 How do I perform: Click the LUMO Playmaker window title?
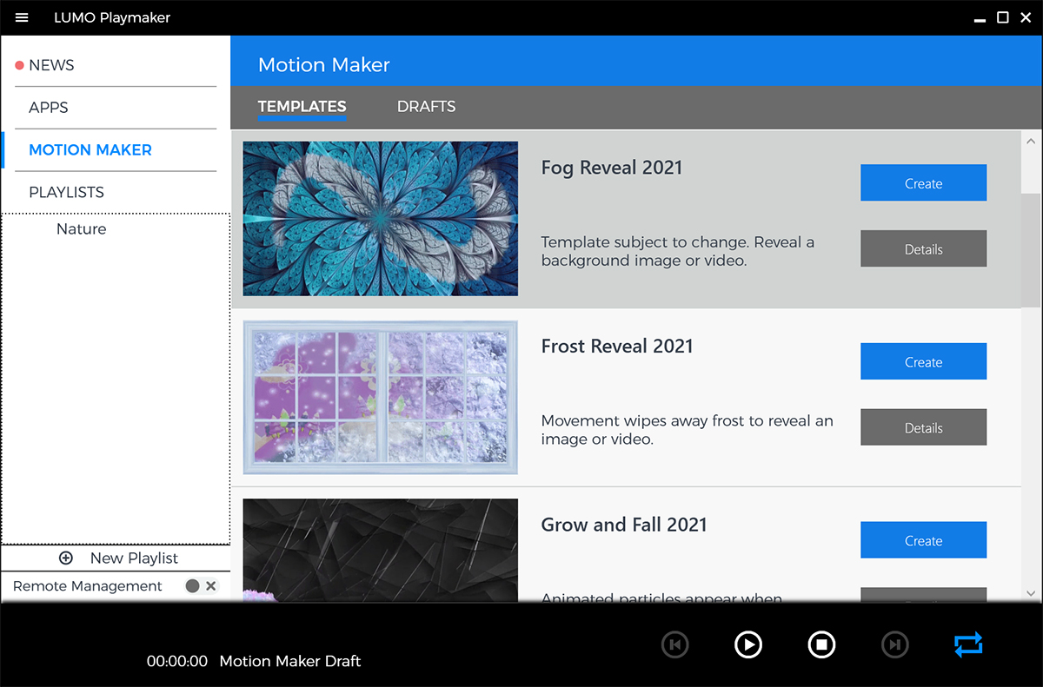pyautogui.click(x=112, y=17)
